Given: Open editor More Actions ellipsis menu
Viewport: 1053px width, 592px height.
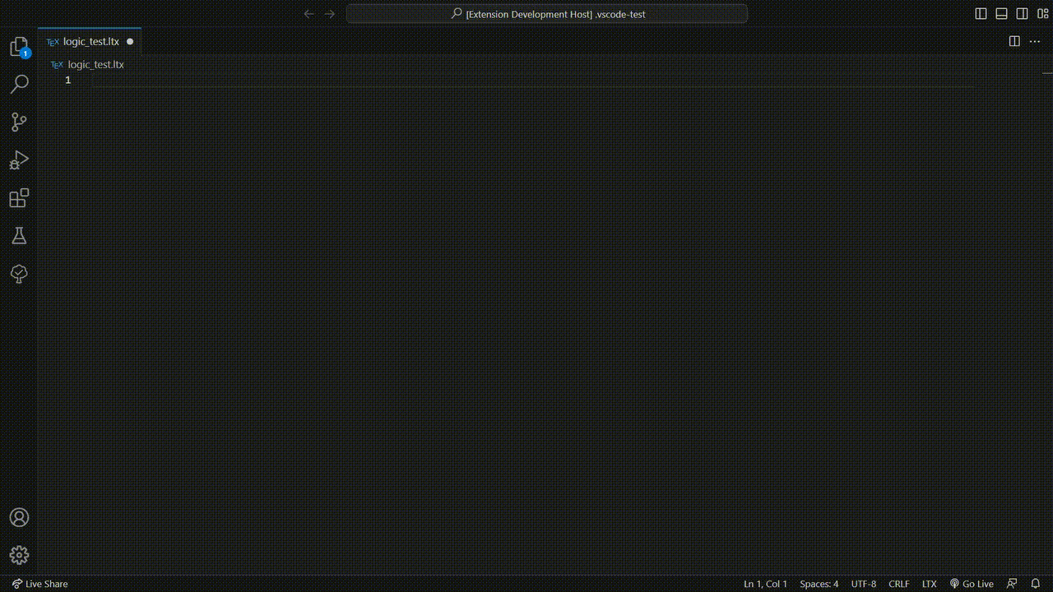Looking at the screenshot, I should pos(1035,41).
